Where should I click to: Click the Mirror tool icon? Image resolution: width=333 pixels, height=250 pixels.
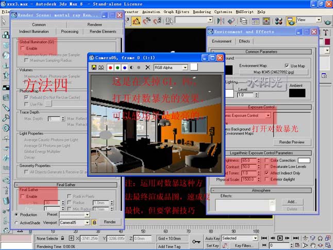(x=221, y=21)
